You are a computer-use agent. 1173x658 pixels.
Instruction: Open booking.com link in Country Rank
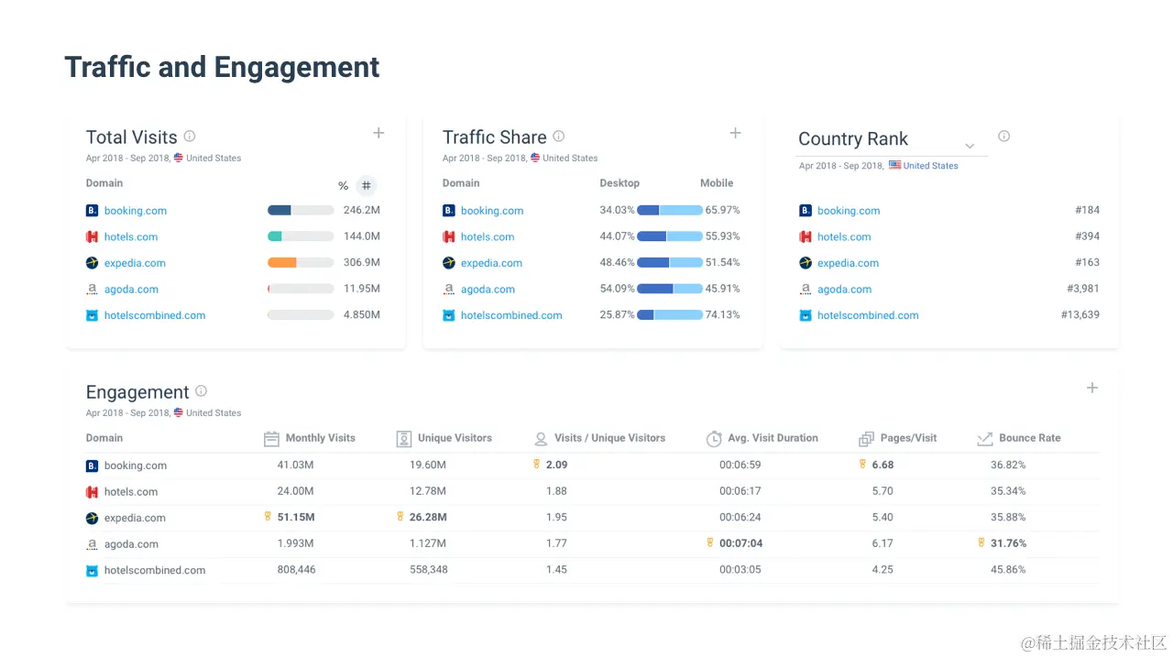(x=849, y=211)
